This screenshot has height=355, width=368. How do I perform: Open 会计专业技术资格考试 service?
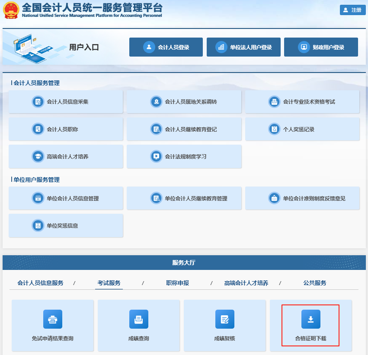click(302, 101)
